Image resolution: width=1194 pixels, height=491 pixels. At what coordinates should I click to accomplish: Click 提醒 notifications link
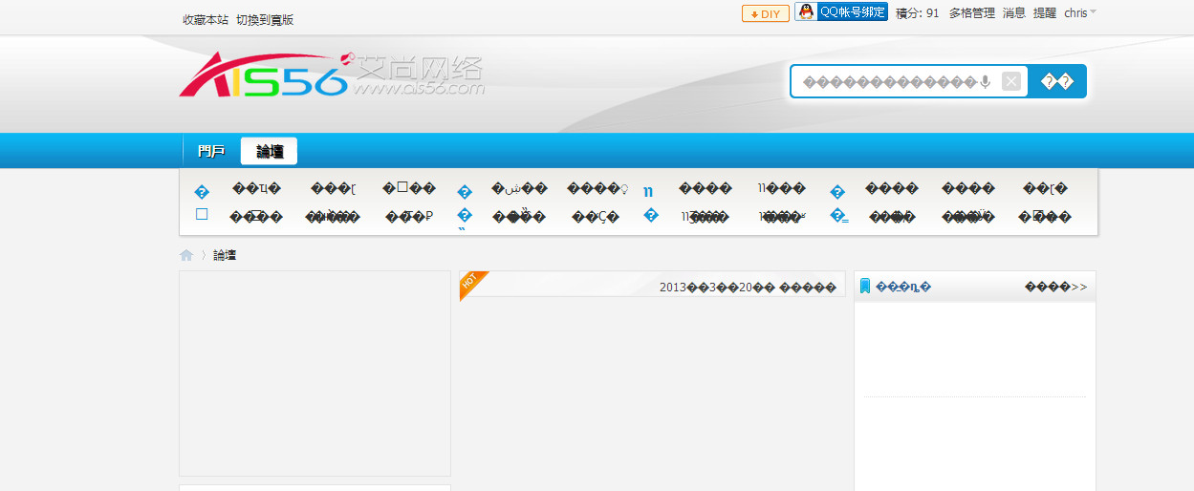coord(1045,13)
